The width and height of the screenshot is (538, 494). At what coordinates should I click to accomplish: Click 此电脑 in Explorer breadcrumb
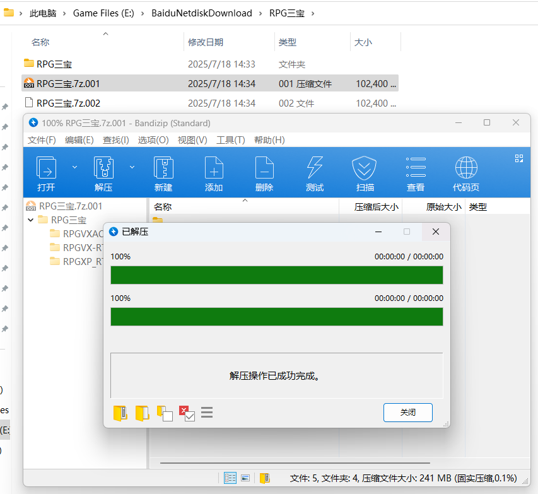pos(43,13)
